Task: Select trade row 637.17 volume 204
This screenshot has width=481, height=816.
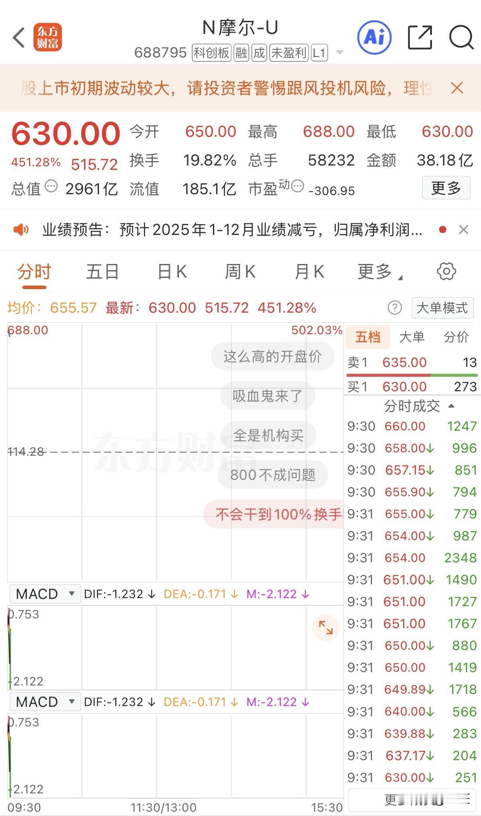Action: (412, 755)
